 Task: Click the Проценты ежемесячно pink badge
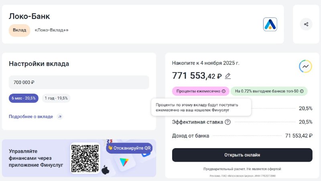[x=201, y=91]
